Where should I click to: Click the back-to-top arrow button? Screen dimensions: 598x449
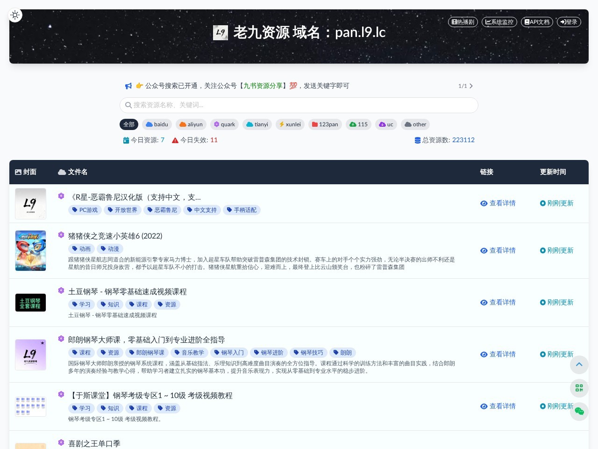pyautogui.click(x=579, y=365)
